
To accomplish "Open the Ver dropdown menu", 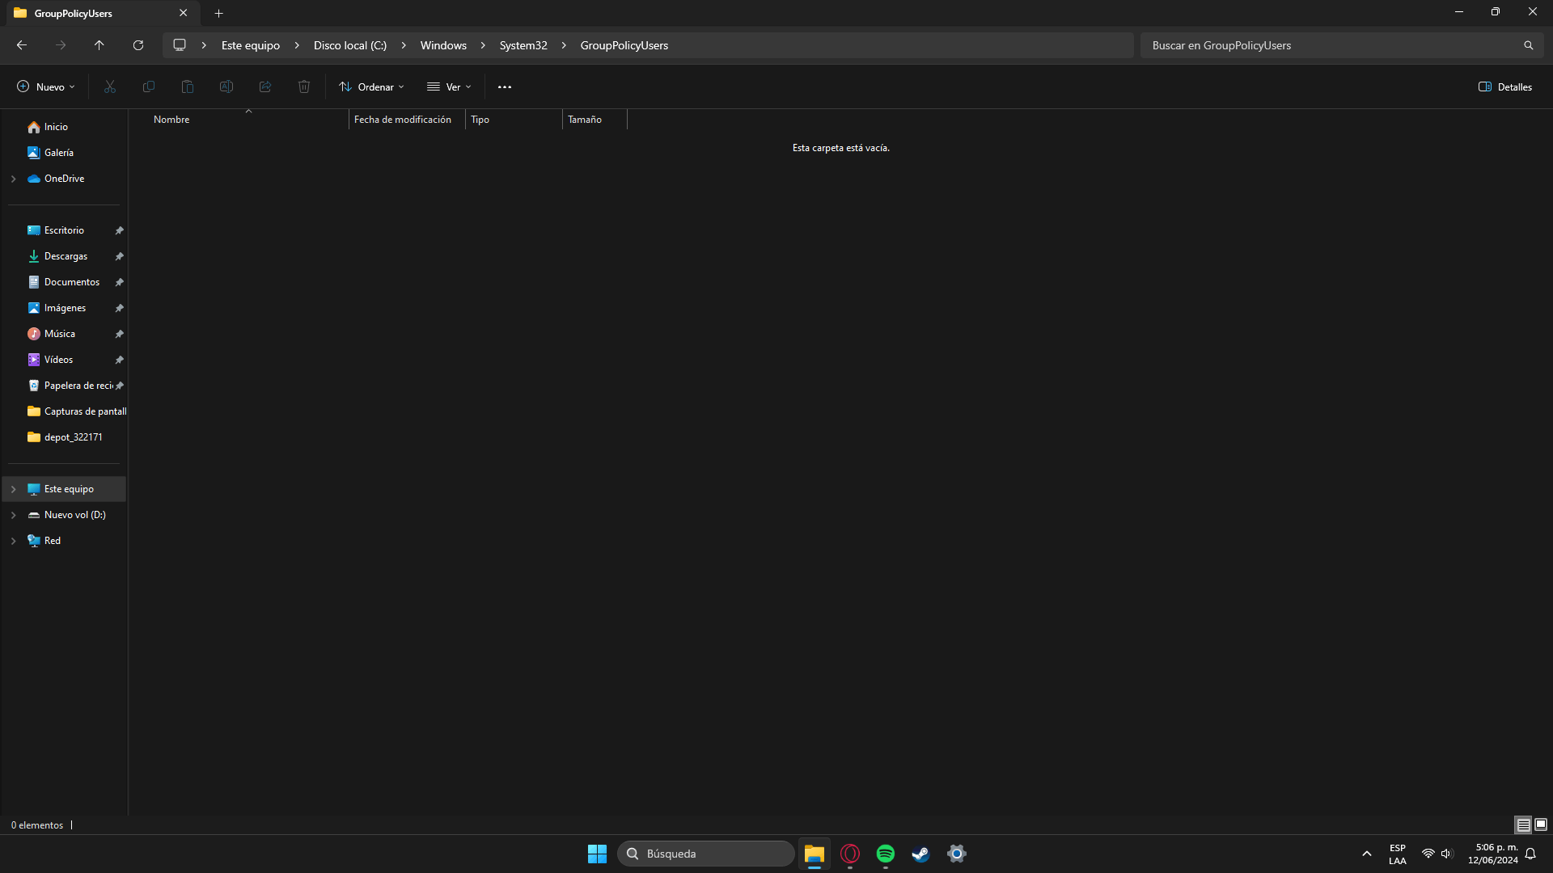I will (449, 87).
